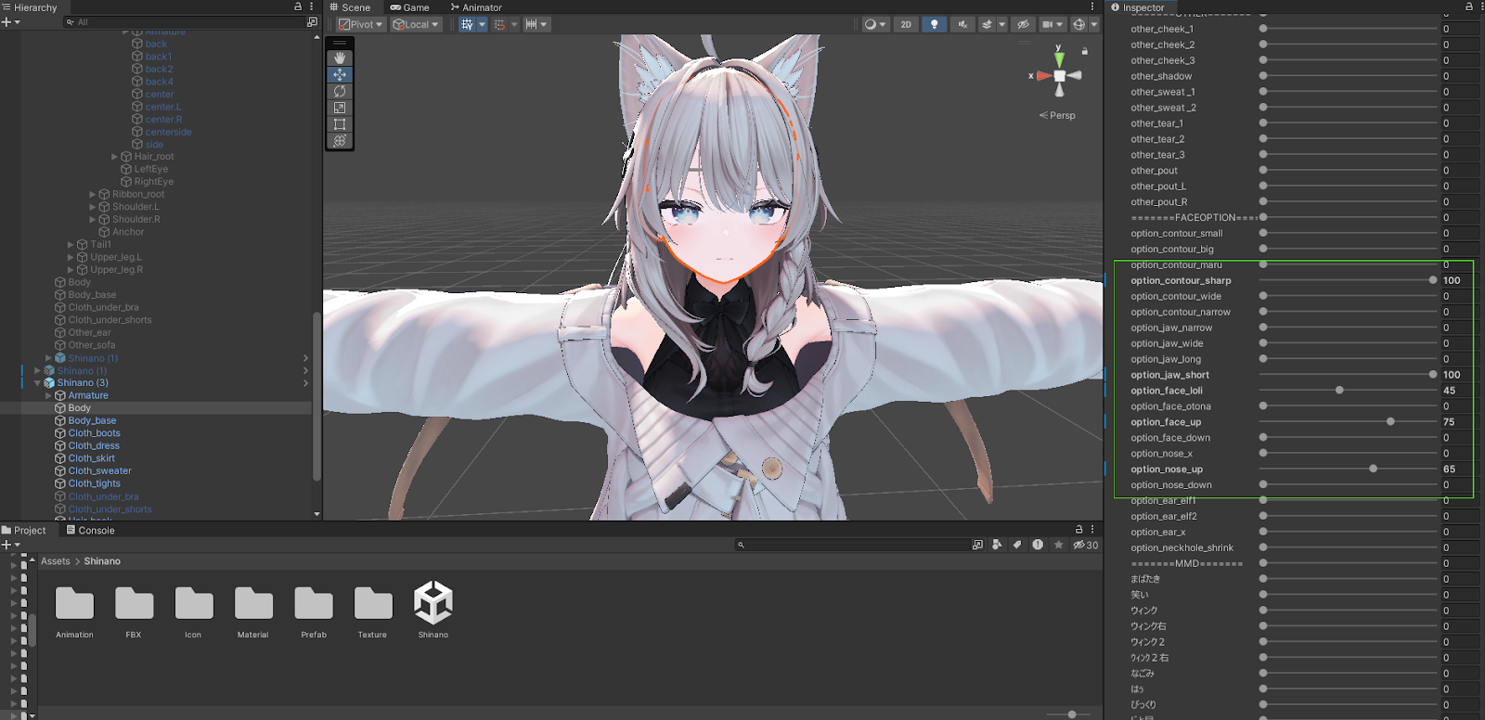This screenshot has height=720, width=1485.
Task: Click the option_contour_sharp slider handle
Action: [1433, 280]
